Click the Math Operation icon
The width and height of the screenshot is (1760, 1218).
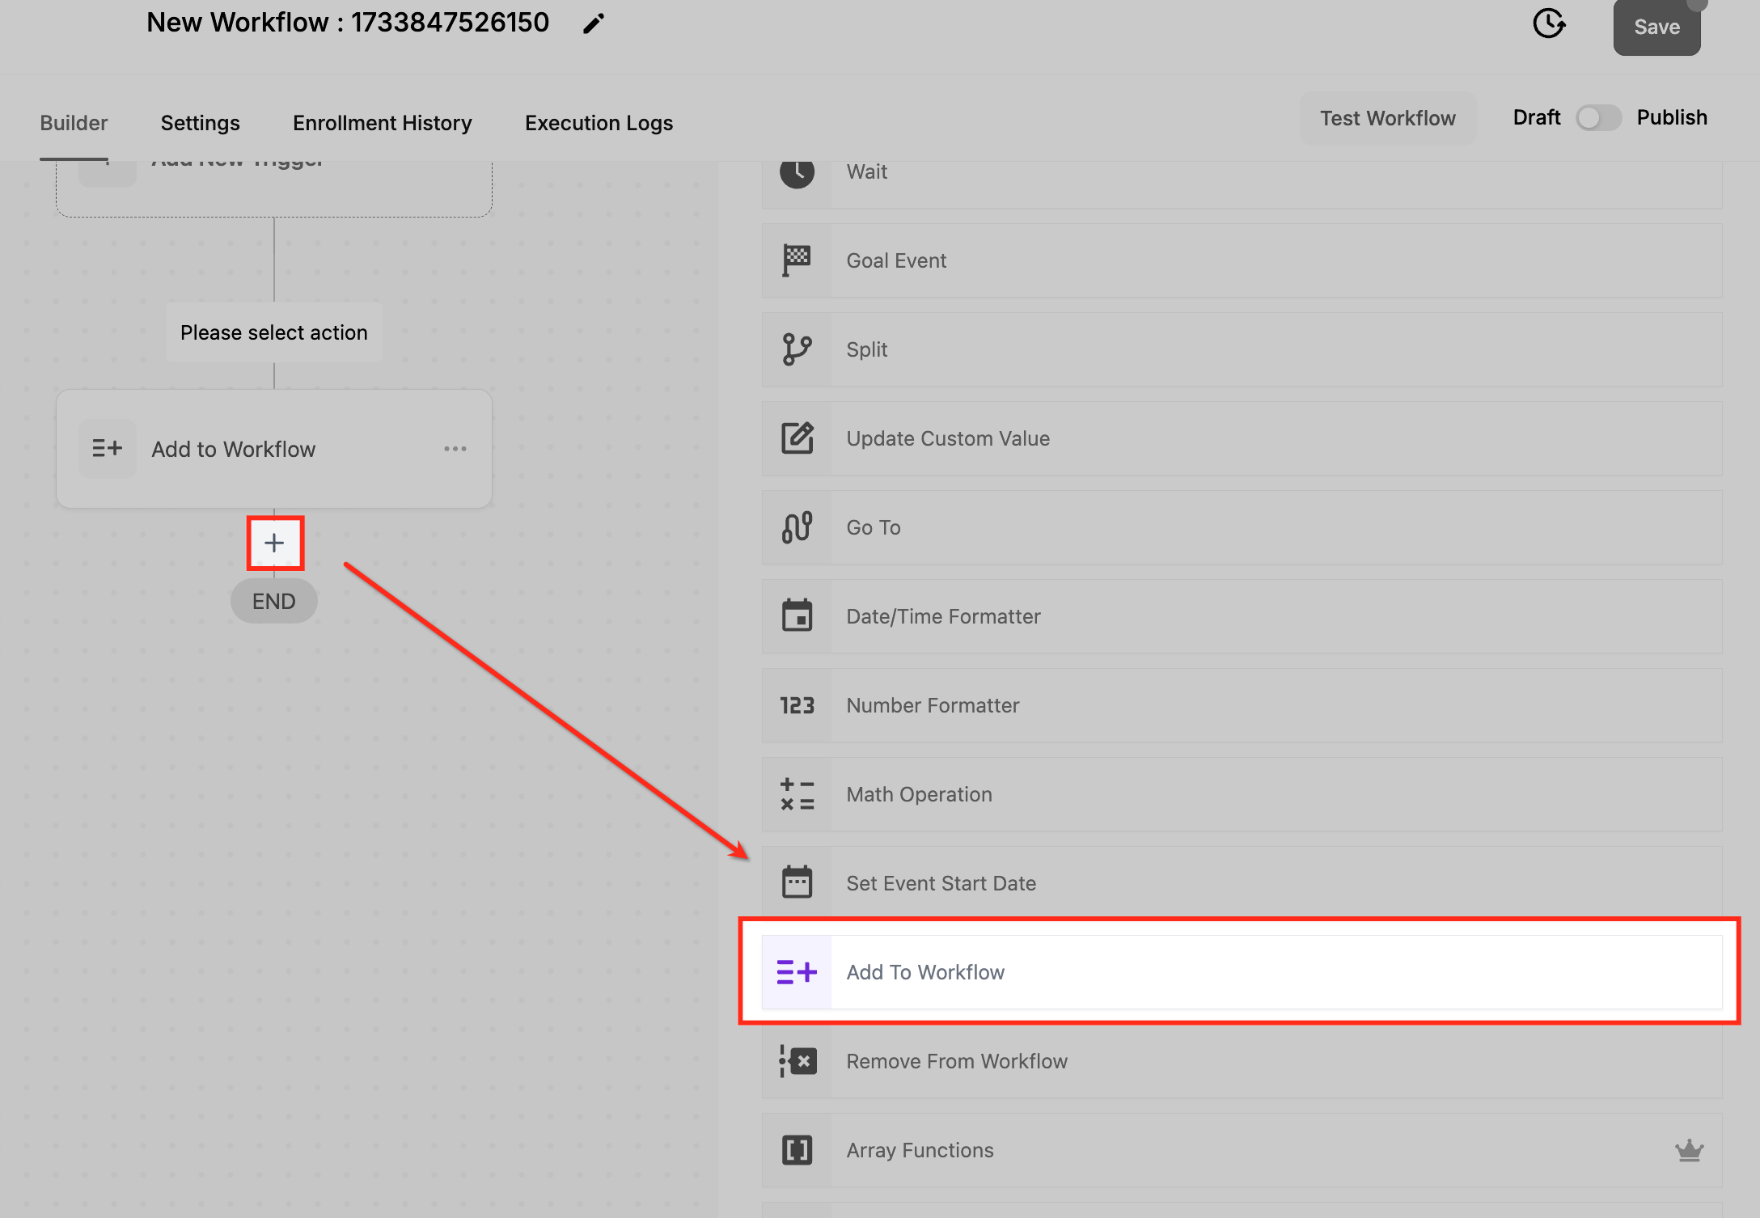(797, 794)
